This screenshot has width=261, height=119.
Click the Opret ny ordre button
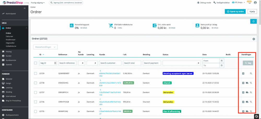pyautogui.click(x=235, y=11)
